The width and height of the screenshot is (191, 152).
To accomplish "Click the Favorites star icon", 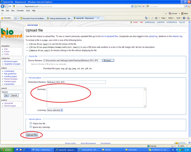I will (x=3, y=18).
